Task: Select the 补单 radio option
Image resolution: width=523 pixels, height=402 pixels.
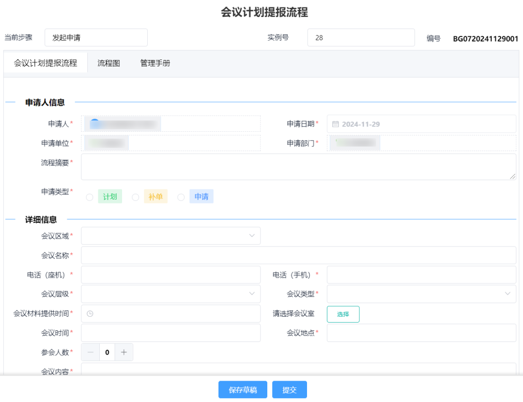Action: [136, 197]
